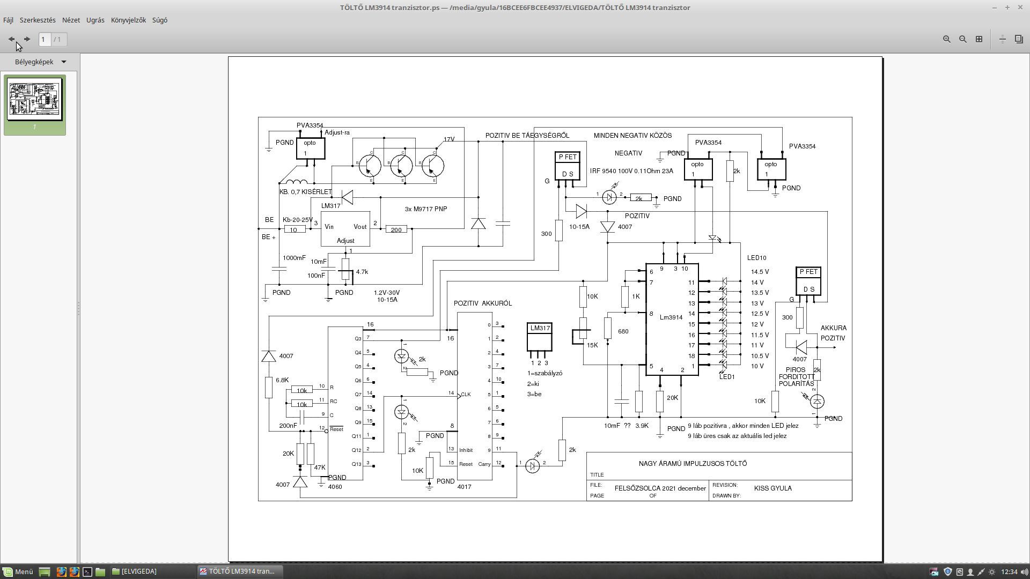Toggle continuous scrolling mode icon

pos(1002,39)
